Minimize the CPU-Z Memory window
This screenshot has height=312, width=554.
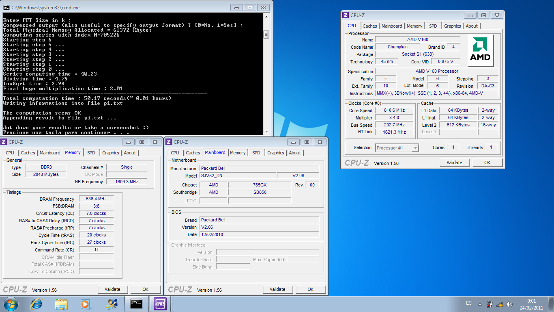pyautogui.click(x=129, y=142)
